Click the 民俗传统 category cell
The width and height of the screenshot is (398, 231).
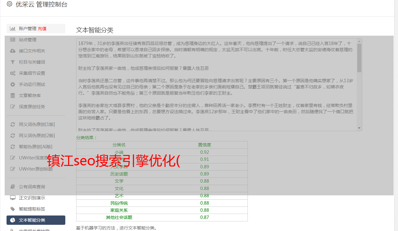(x=119, y=203)
